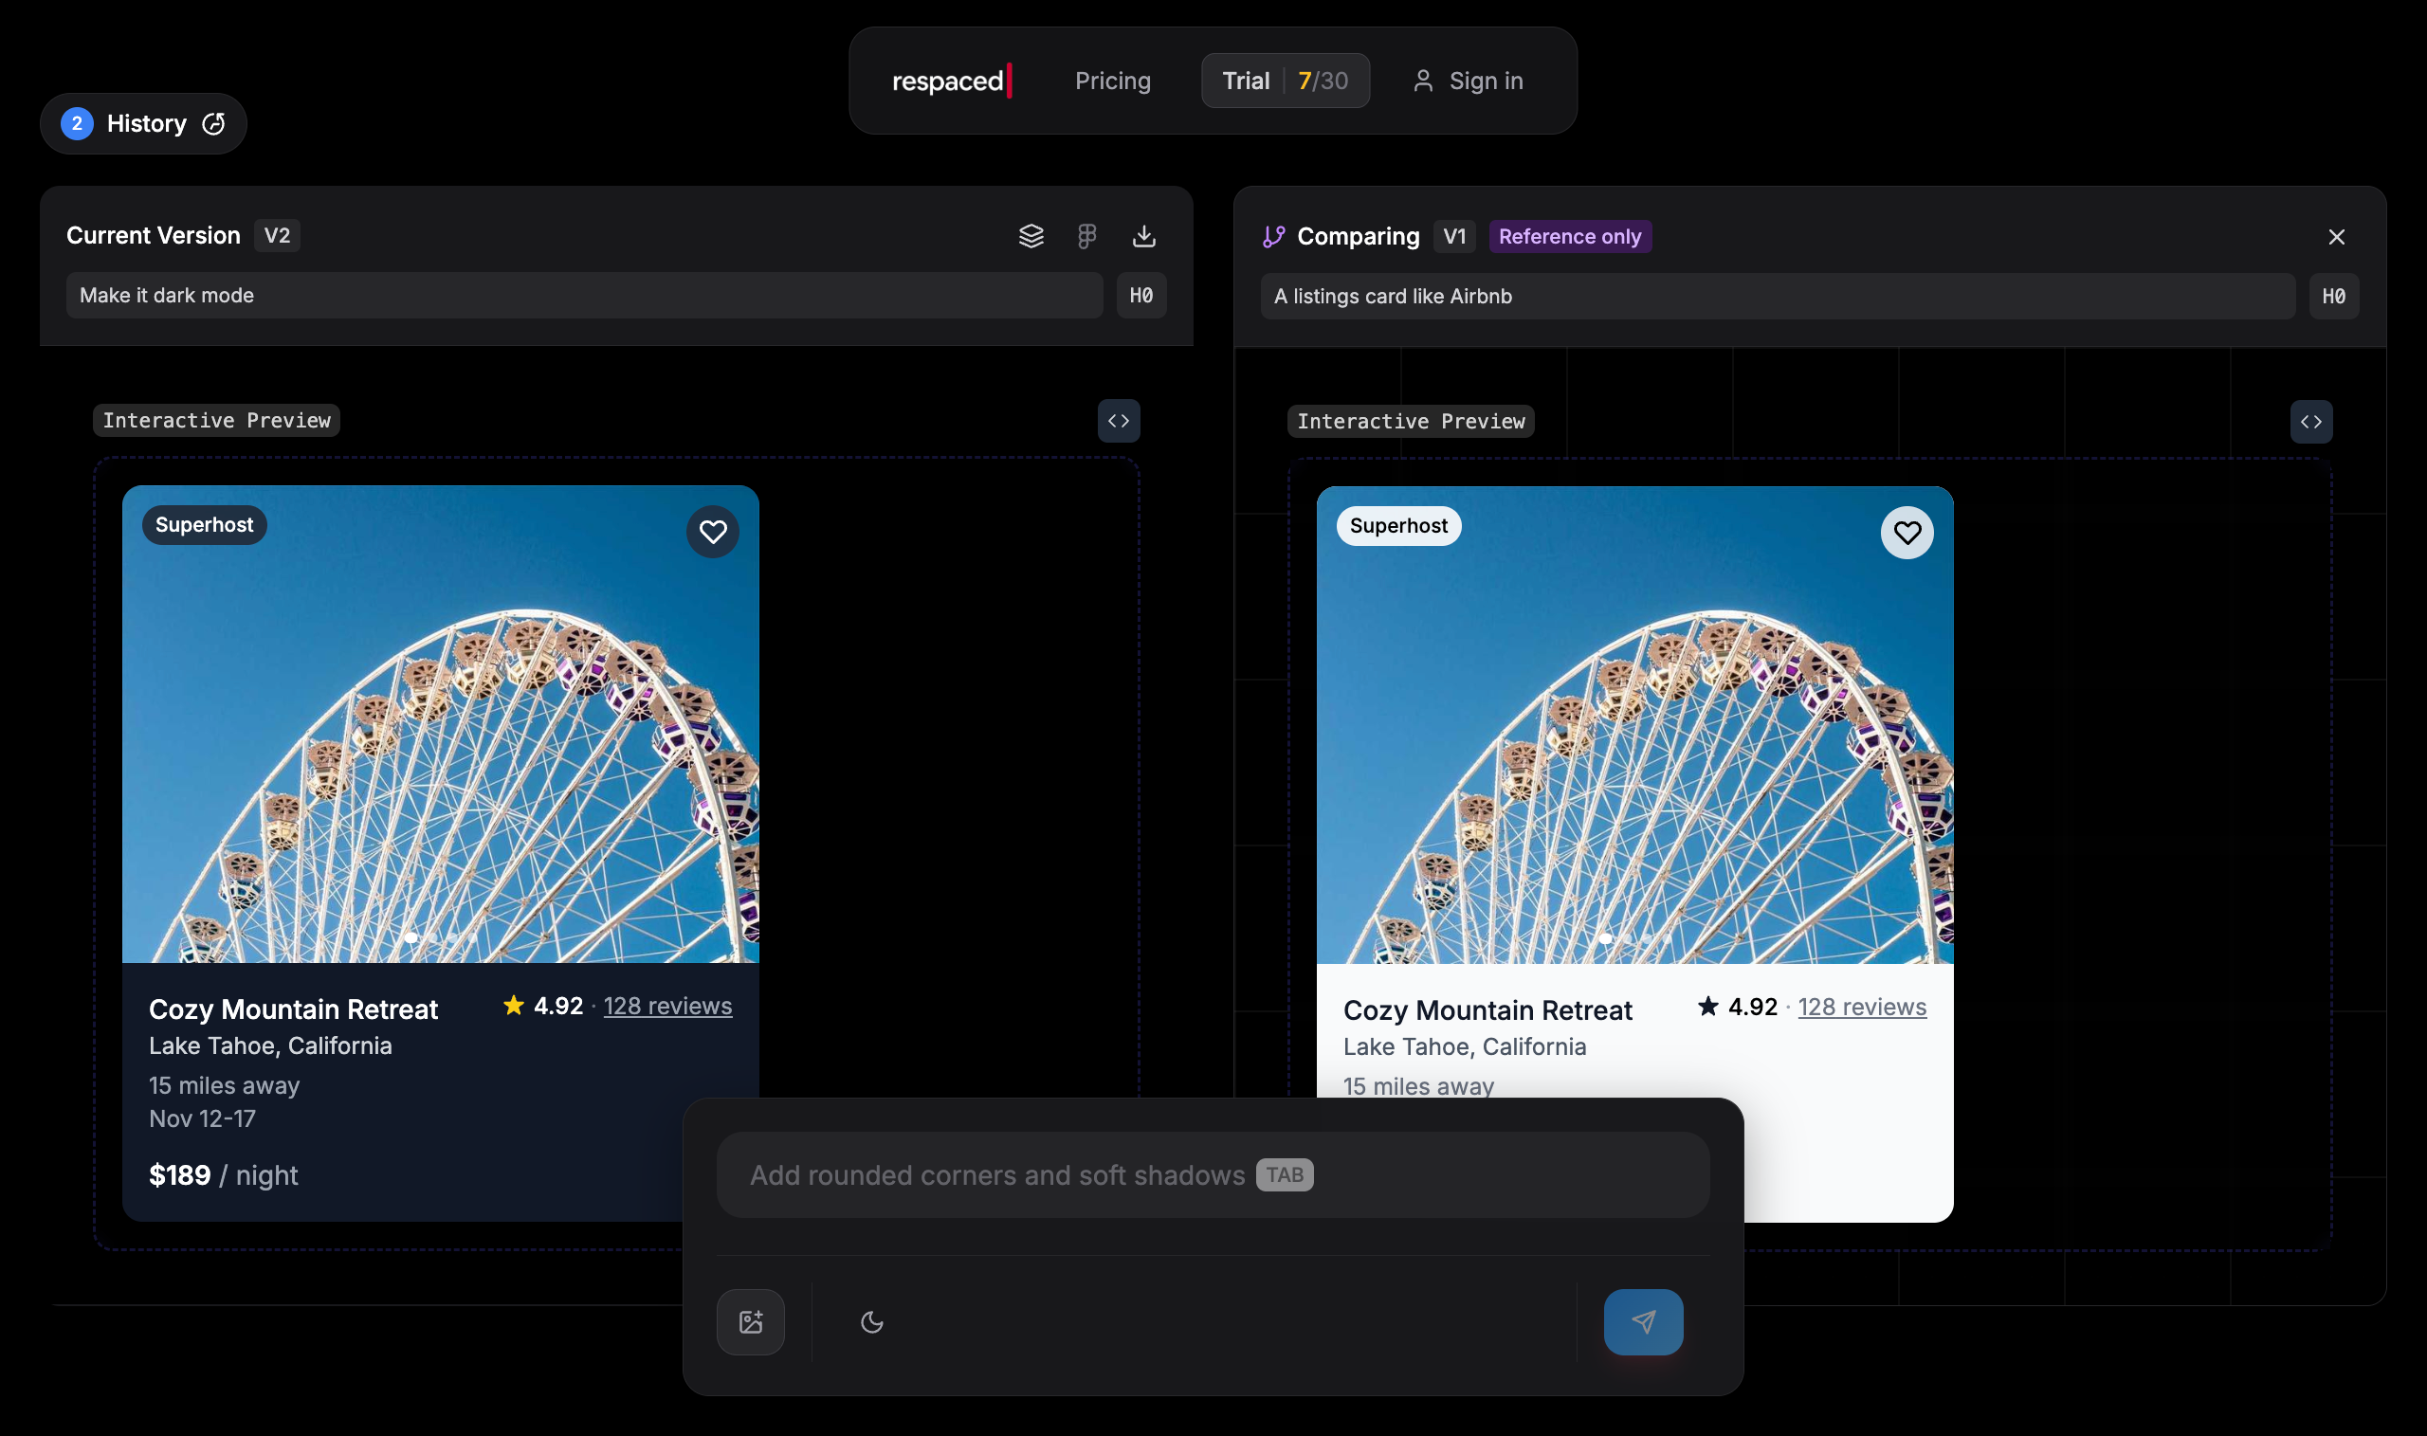Screen dimensions: 2427x1436
Task: Toggle the favorite heart on dark card
Action: [713, 532]
